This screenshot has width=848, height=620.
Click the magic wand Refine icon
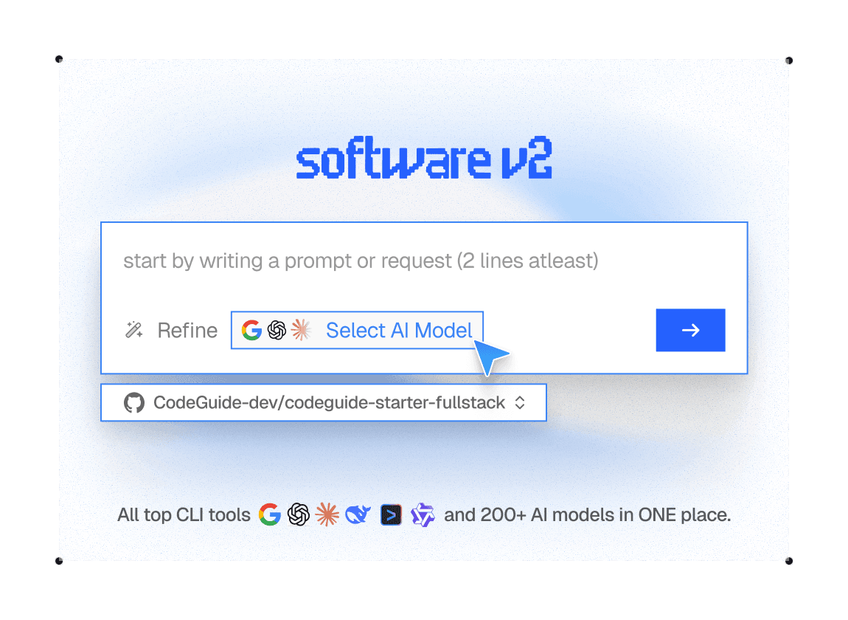[x=134, y=330]
